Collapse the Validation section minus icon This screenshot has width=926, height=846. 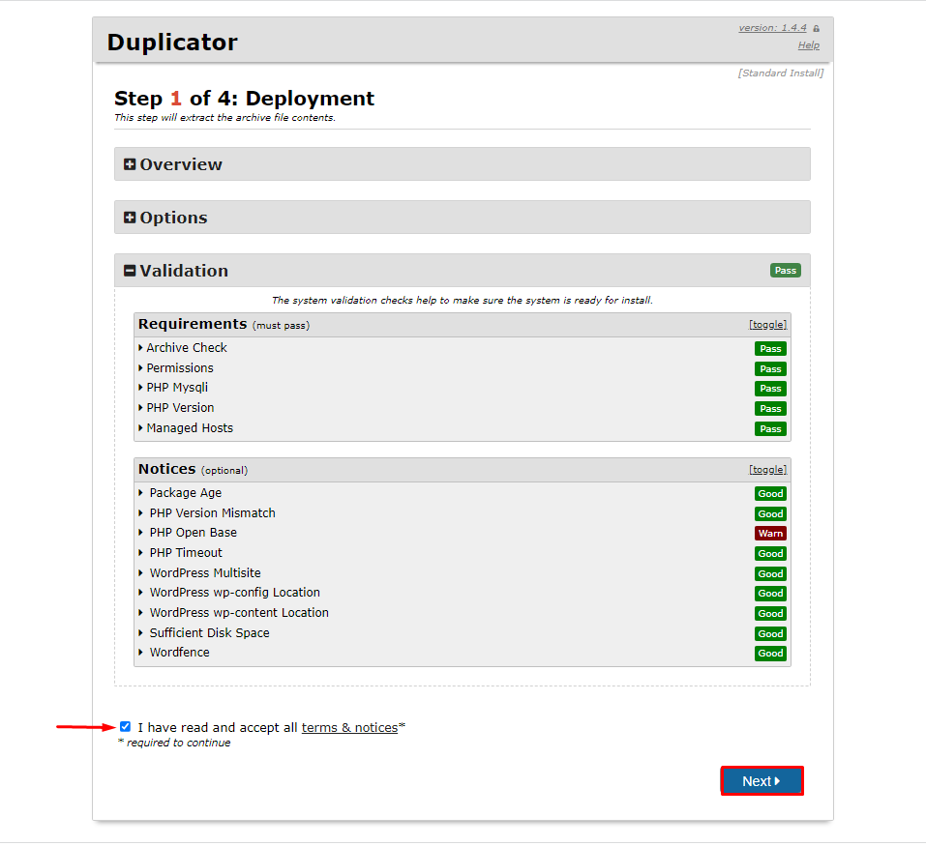[130, 272]
